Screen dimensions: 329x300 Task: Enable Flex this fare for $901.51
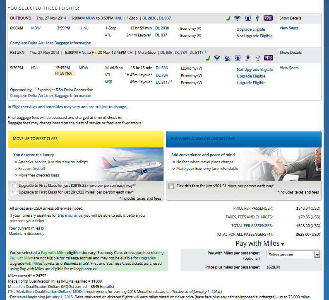(171, 186)
